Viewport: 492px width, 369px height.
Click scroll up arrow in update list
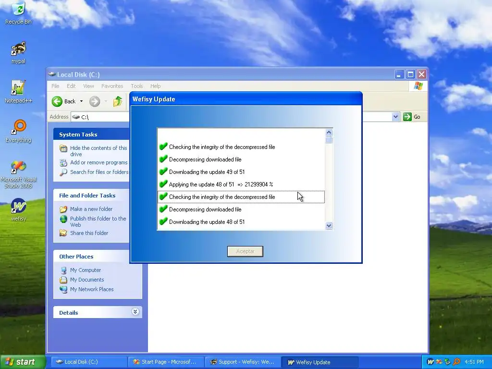(x=329, y=132)
